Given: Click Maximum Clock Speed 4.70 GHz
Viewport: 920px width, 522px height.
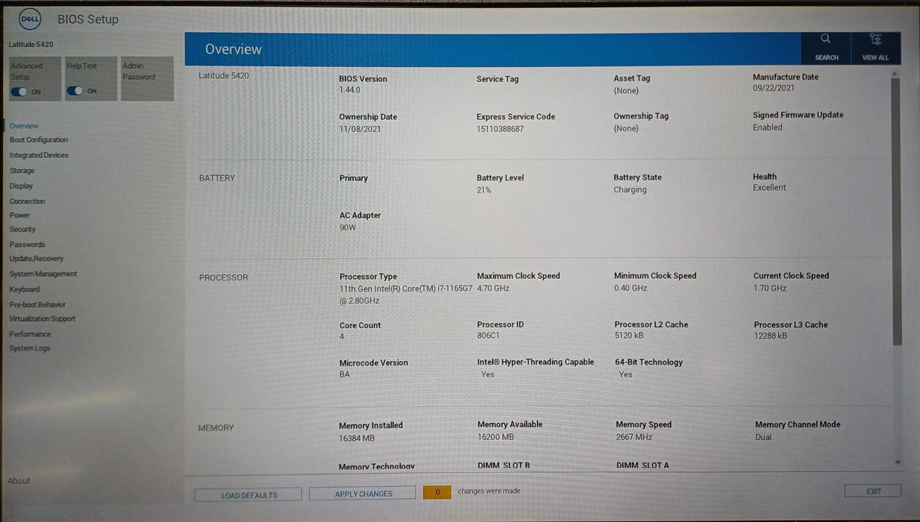Looking at the screenshot, I should [x=493, y=288].
